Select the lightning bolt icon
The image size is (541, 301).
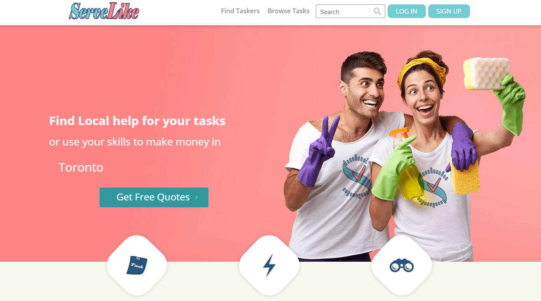[x=269, y=265]
